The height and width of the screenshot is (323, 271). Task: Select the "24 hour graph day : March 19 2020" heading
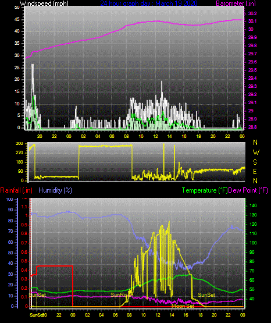point(149,3)
